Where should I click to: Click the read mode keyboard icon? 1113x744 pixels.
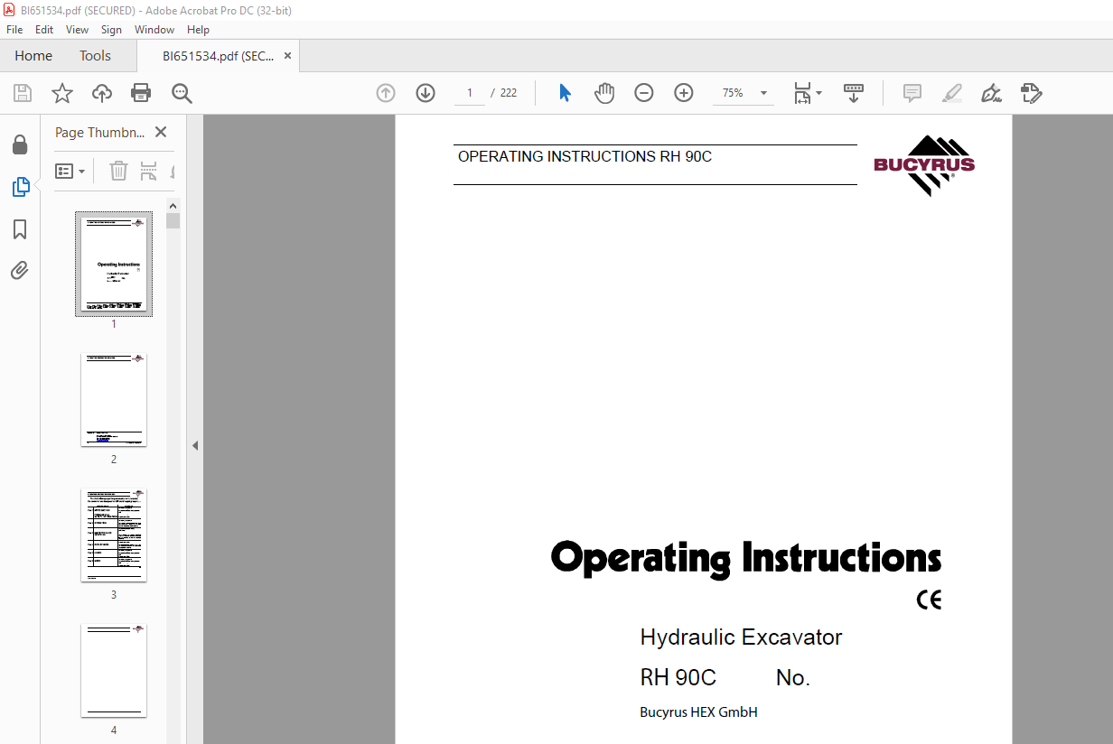(854, 93)
